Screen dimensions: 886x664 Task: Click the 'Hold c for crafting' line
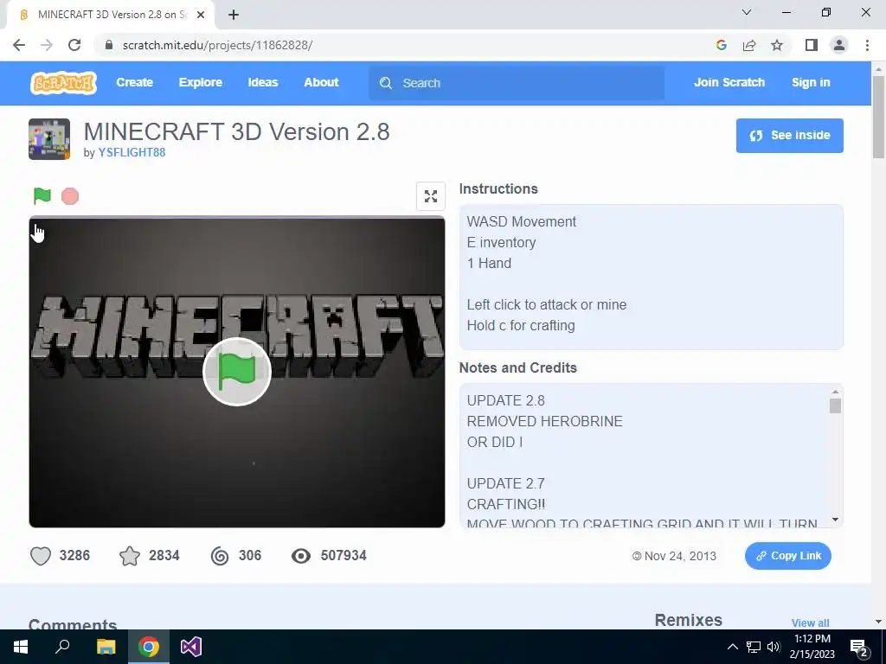521,326
